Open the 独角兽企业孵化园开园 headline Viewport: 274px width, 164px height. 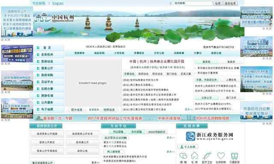(x=157, y=61)
